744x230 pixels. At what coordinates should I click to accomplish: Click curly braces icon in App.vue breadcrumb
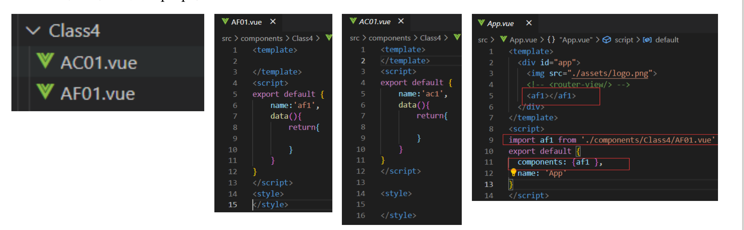[x=551, y=39]
